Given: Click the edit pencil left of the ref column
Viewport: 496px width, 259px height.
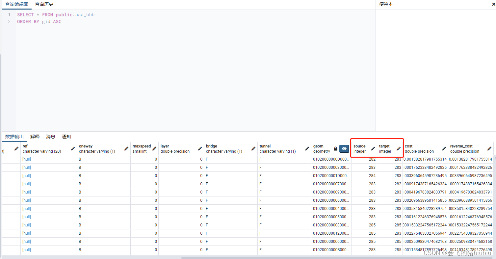Looking at the screenshot, I should coord(16,149).
